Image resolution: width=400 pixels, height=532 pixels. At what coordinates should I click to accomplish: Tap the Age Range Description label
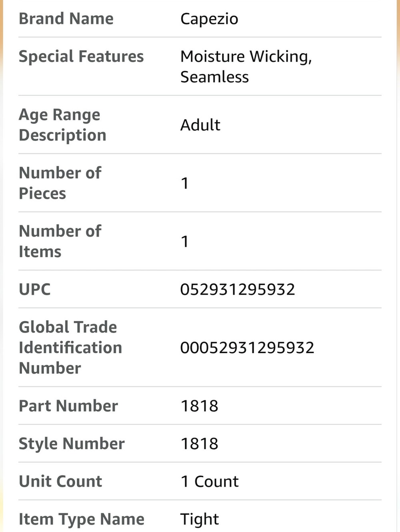pos(62,125)
